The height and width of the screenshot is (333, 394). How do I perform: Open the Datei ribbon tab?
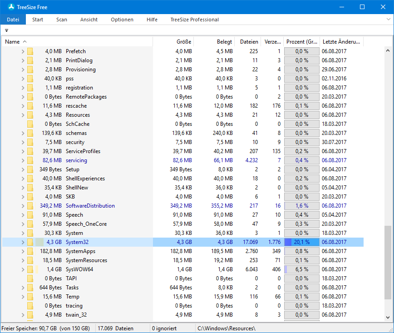pyautogui.click(x=13, y=20)
